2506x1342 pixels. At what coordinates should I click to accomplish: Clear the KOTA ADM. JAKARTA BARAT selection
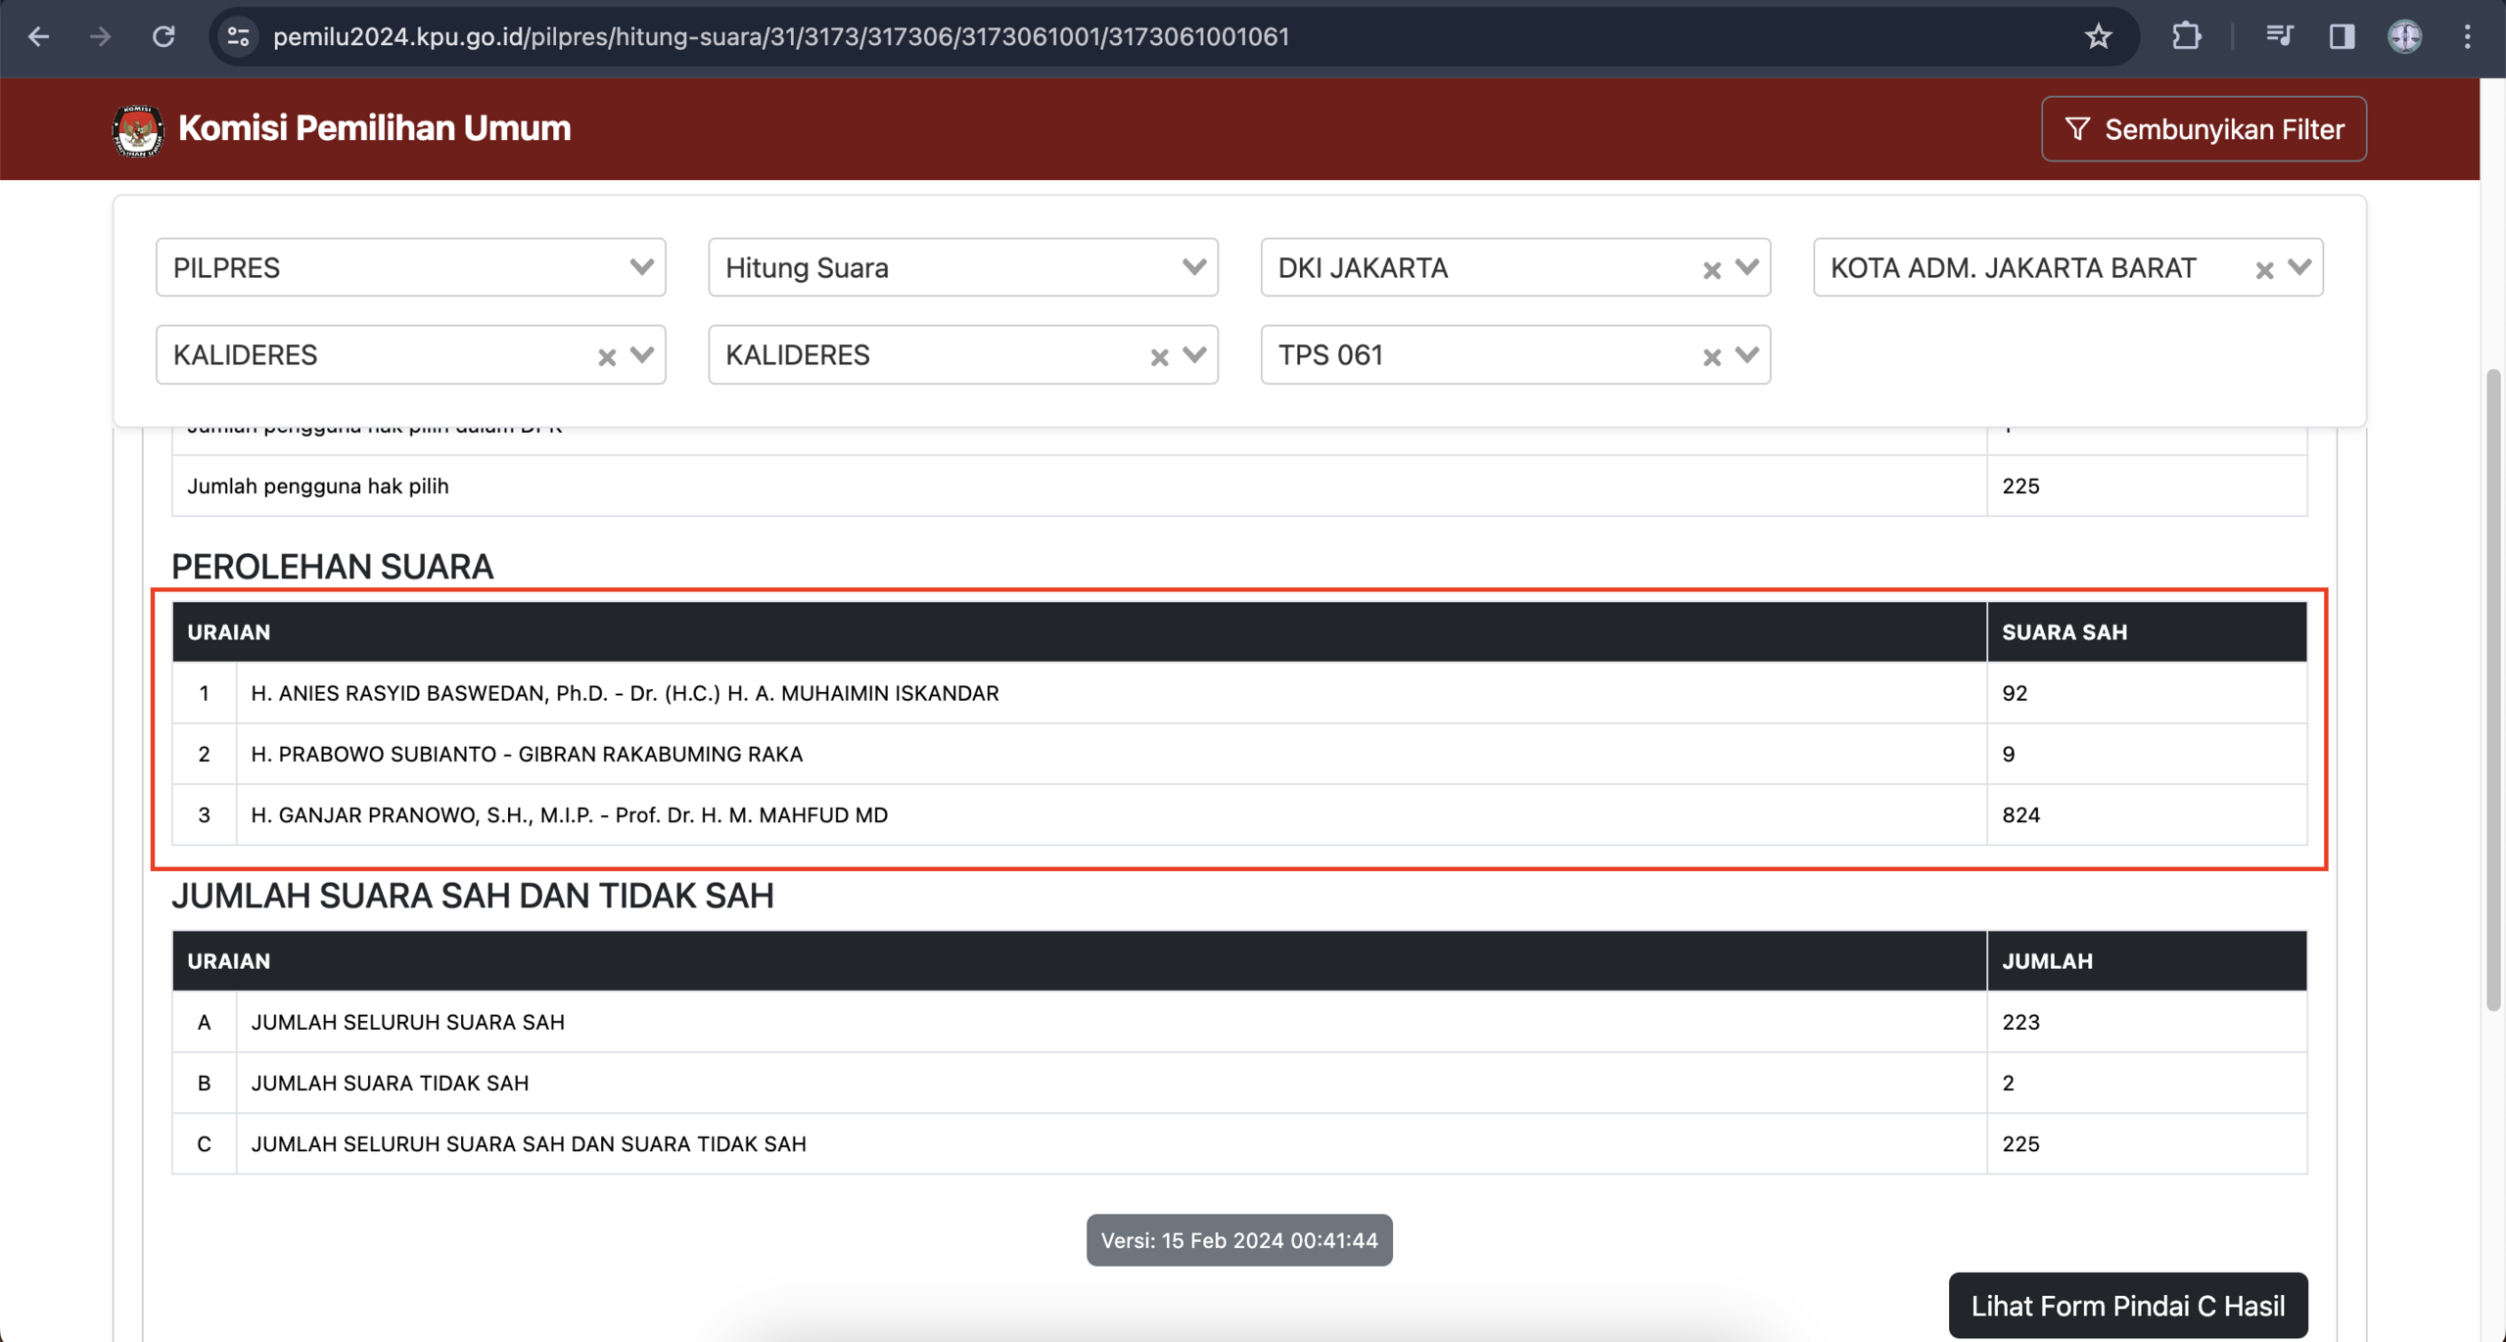pos(2263,270)
